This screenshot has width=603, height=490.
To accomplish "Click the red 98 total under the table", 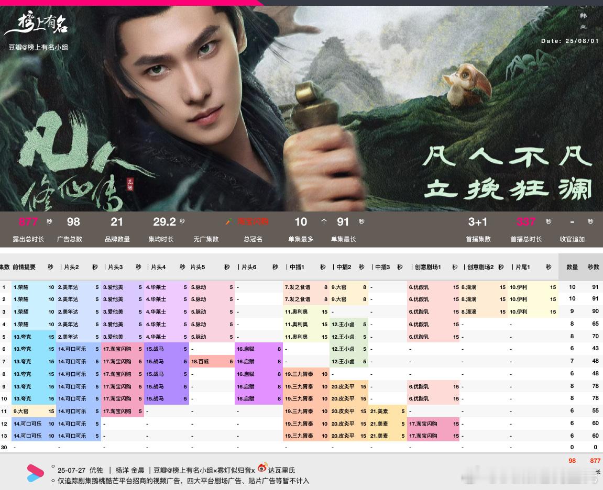I will pyautogui.click(x=572, y=460).
